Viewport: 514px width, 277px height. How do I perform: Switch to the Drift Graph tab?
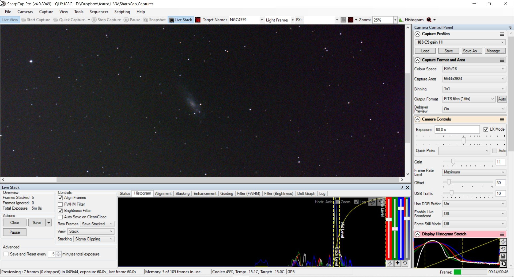click(x=306, y=193)
